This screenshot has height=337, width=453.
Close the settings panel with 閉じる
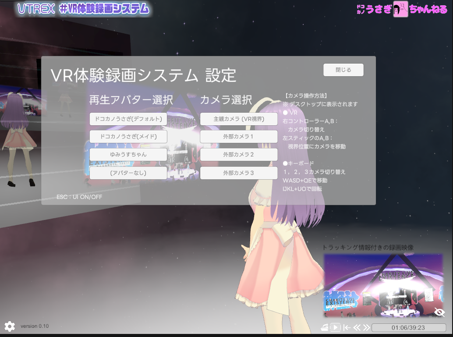343,70
